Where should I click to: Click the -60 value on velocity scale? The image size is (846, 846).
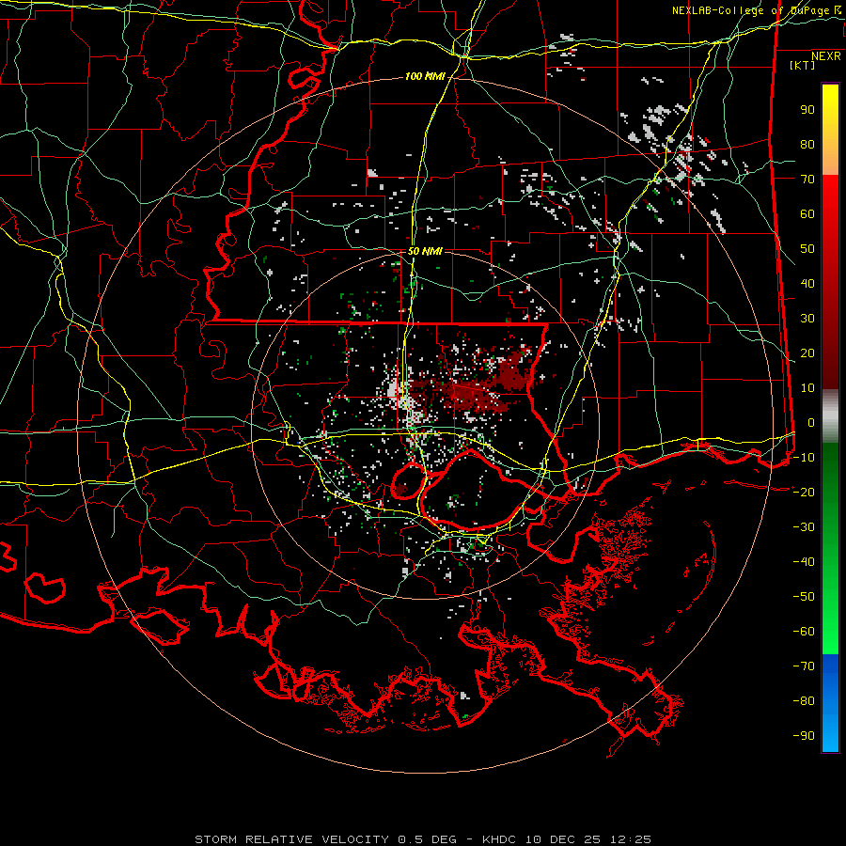(804, 632)
